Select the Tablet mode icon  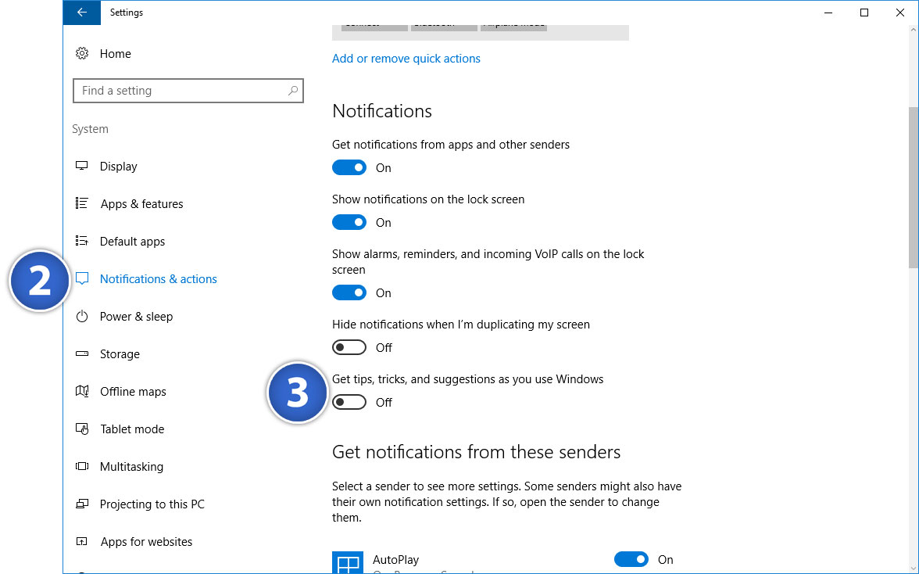tap(82, 429)
